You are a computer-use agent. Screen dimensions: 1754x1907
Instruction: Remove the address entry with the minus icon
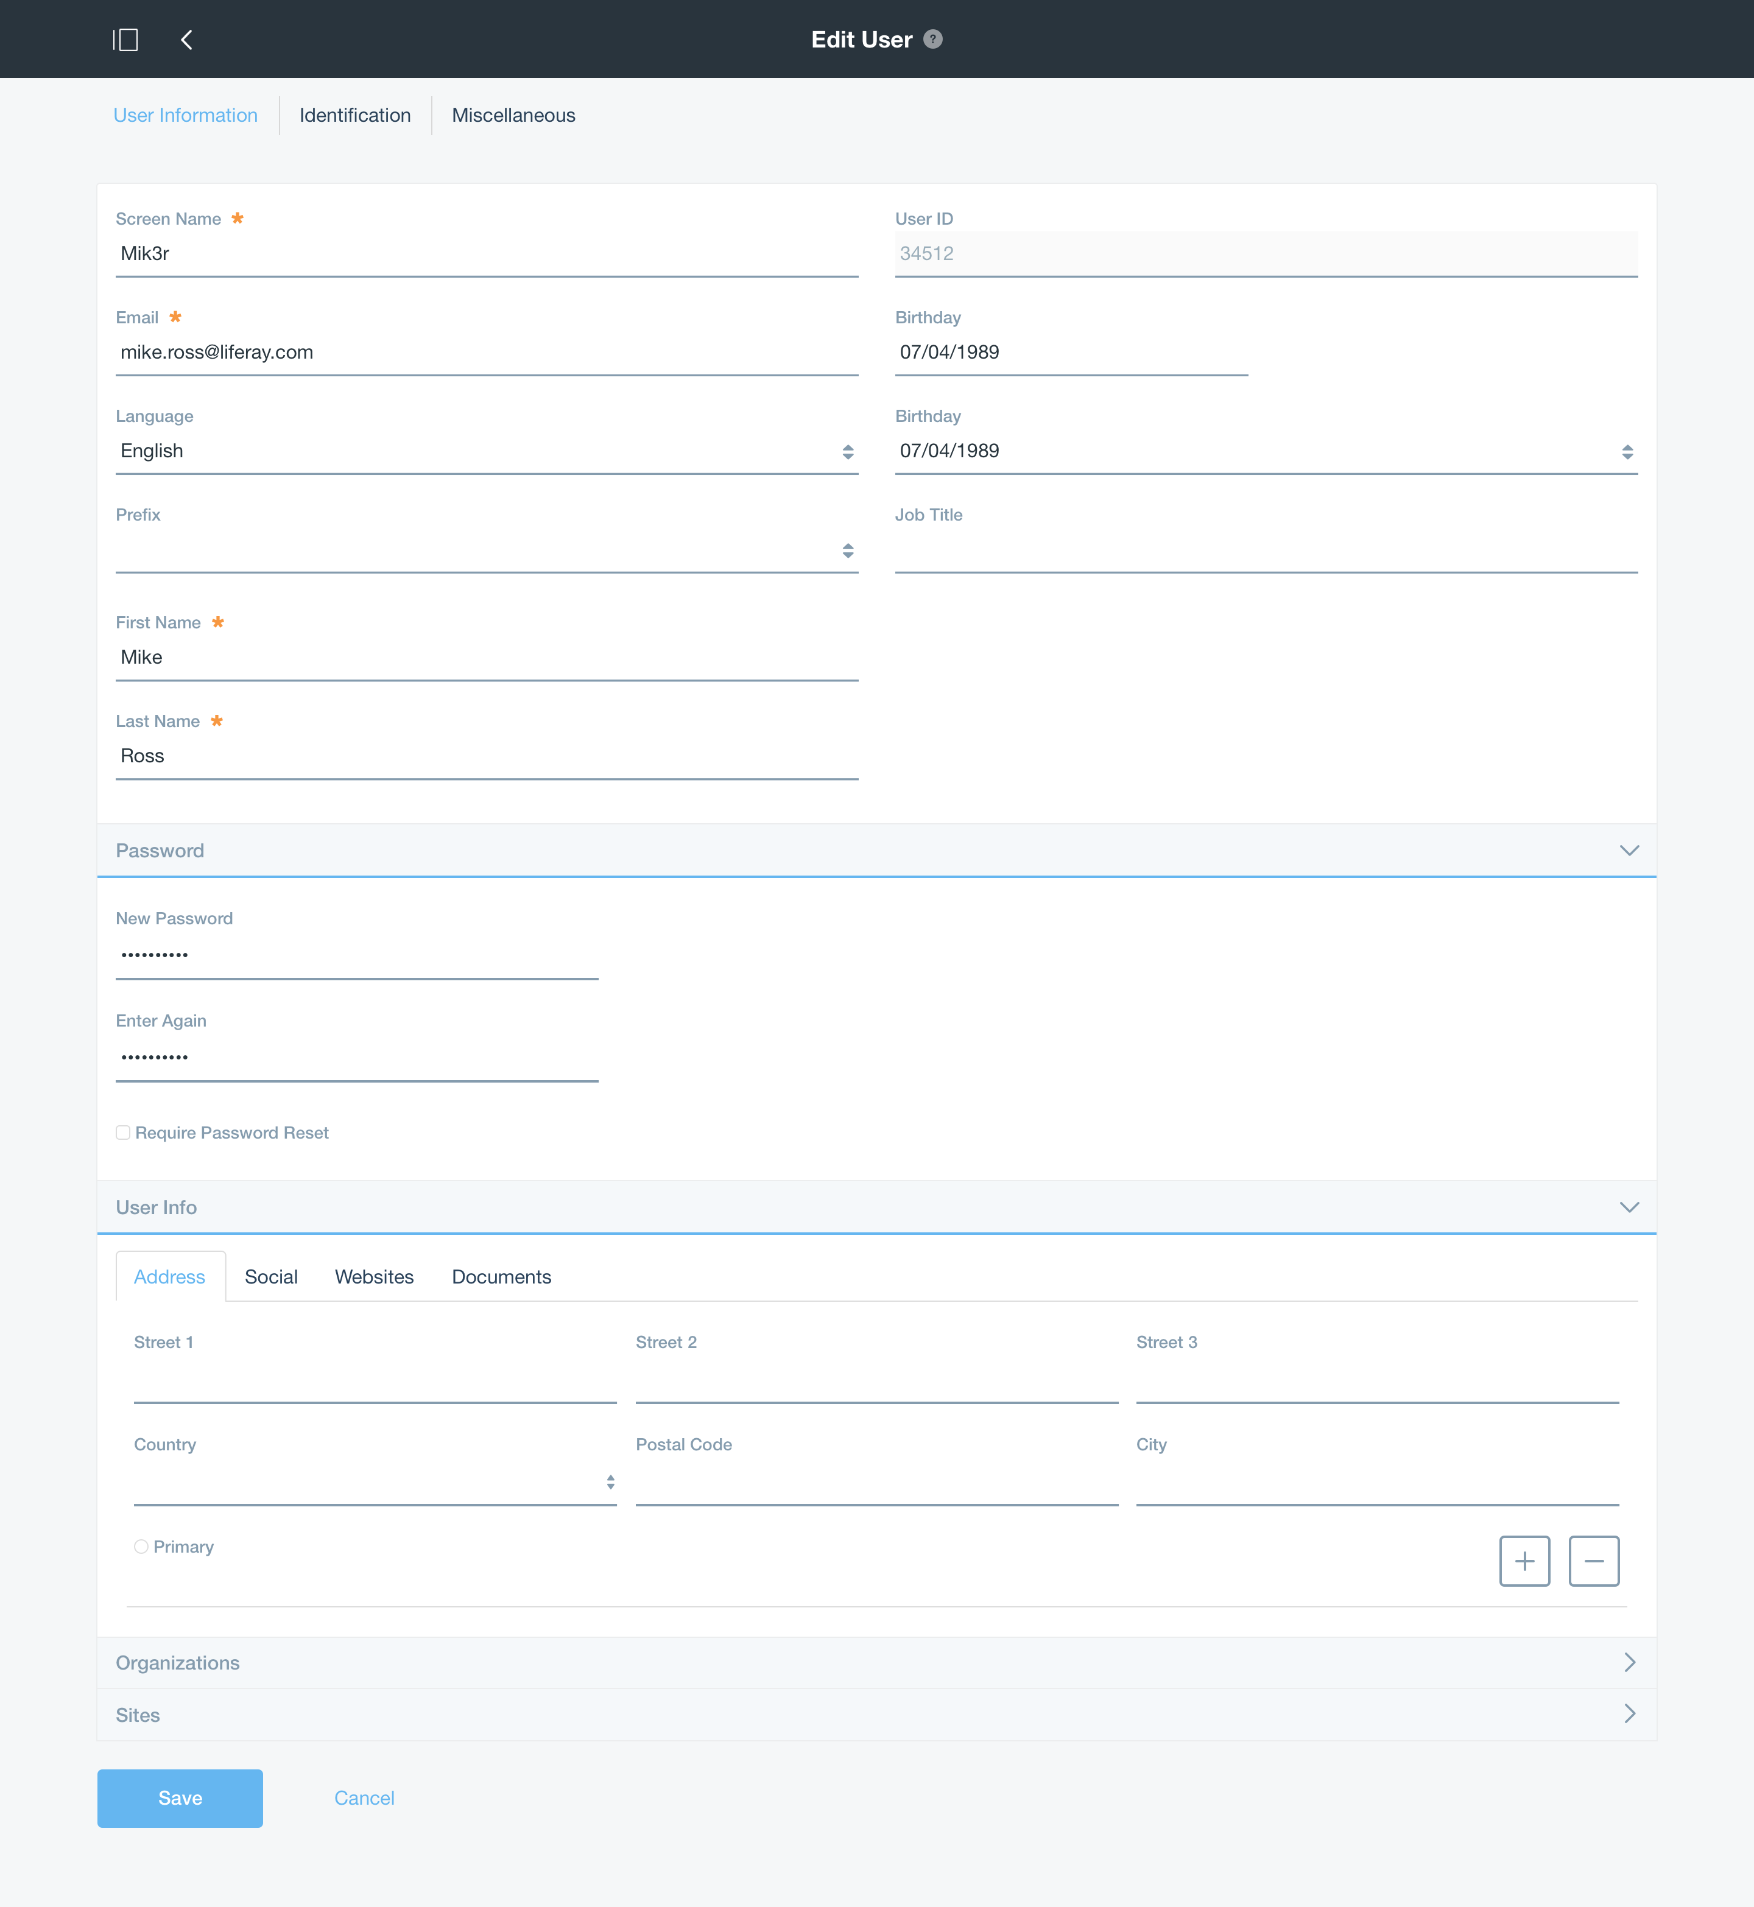coord(1594,1561)
